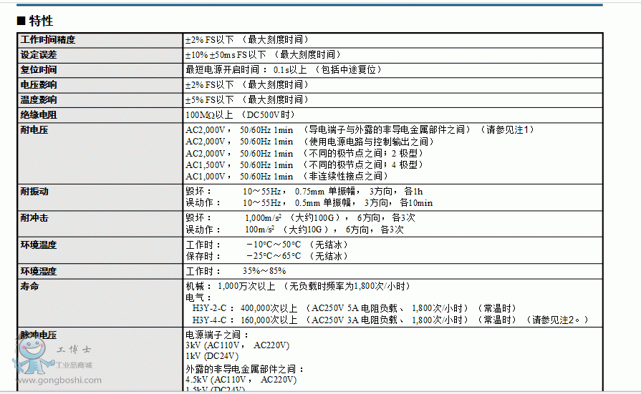Select the 寿命 row label
641x394 pixels.
point(30,287)
